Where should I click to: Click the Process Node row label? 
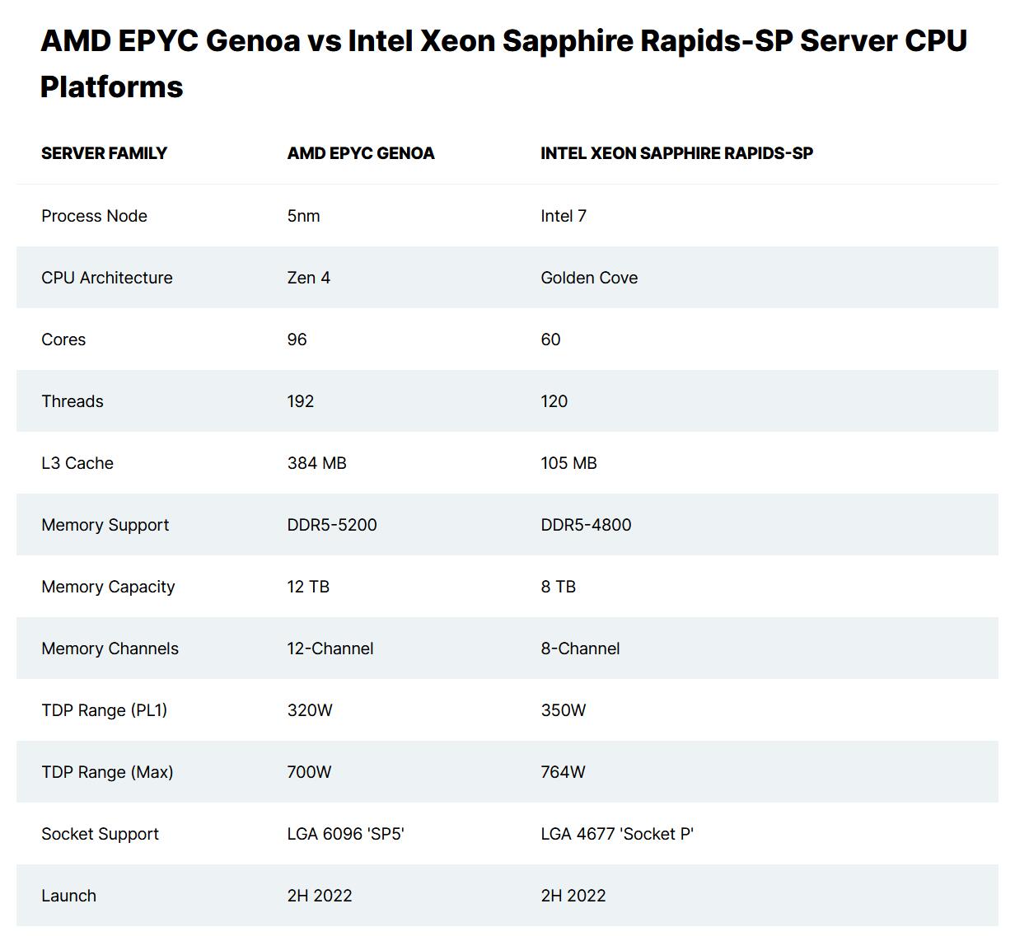pyautogui.click(x=94, y=216)
